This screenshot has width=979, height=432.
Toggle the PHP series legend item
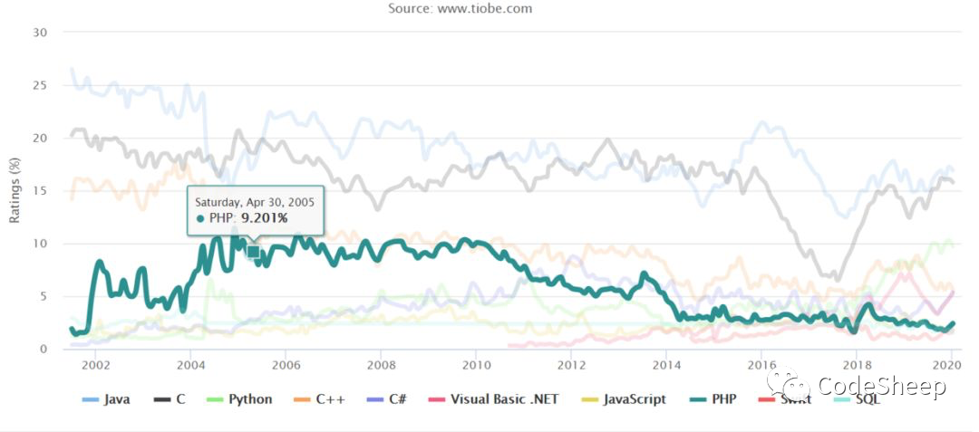(712, 399)
